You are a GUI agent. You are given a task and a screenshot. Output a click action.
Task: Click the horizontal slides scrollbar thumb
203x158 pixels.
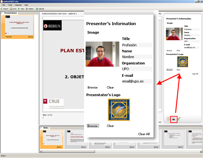[x=68, y=151]
